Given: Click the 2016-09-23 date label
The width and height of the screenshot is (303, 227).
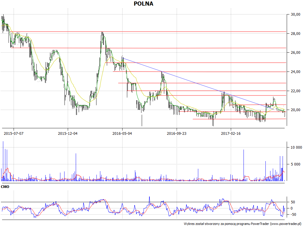Looking at the screenshot, I should pos(177,133).
